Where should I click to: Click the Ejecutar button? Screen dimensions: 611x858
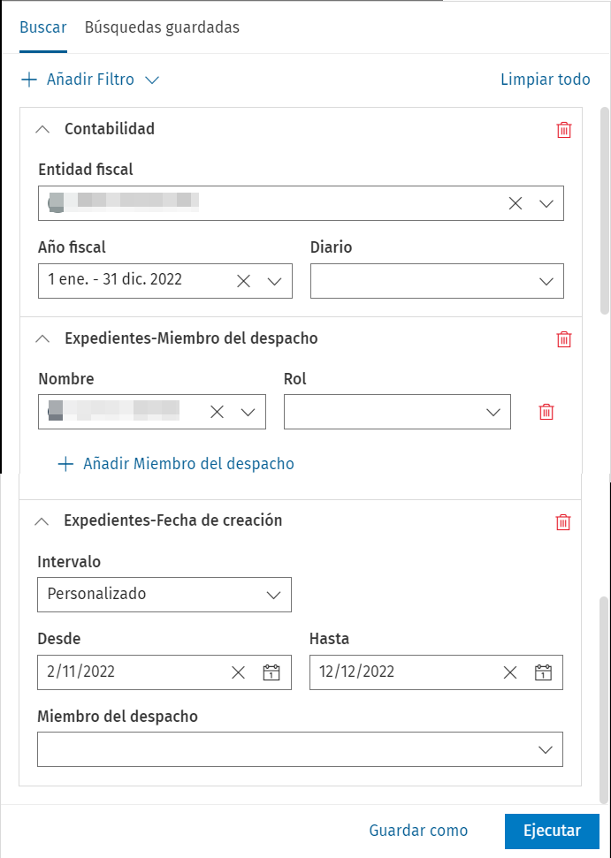coord(552,831)
